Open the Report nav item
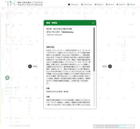This screenshot has height=129, width=140. tap(99, 4)
